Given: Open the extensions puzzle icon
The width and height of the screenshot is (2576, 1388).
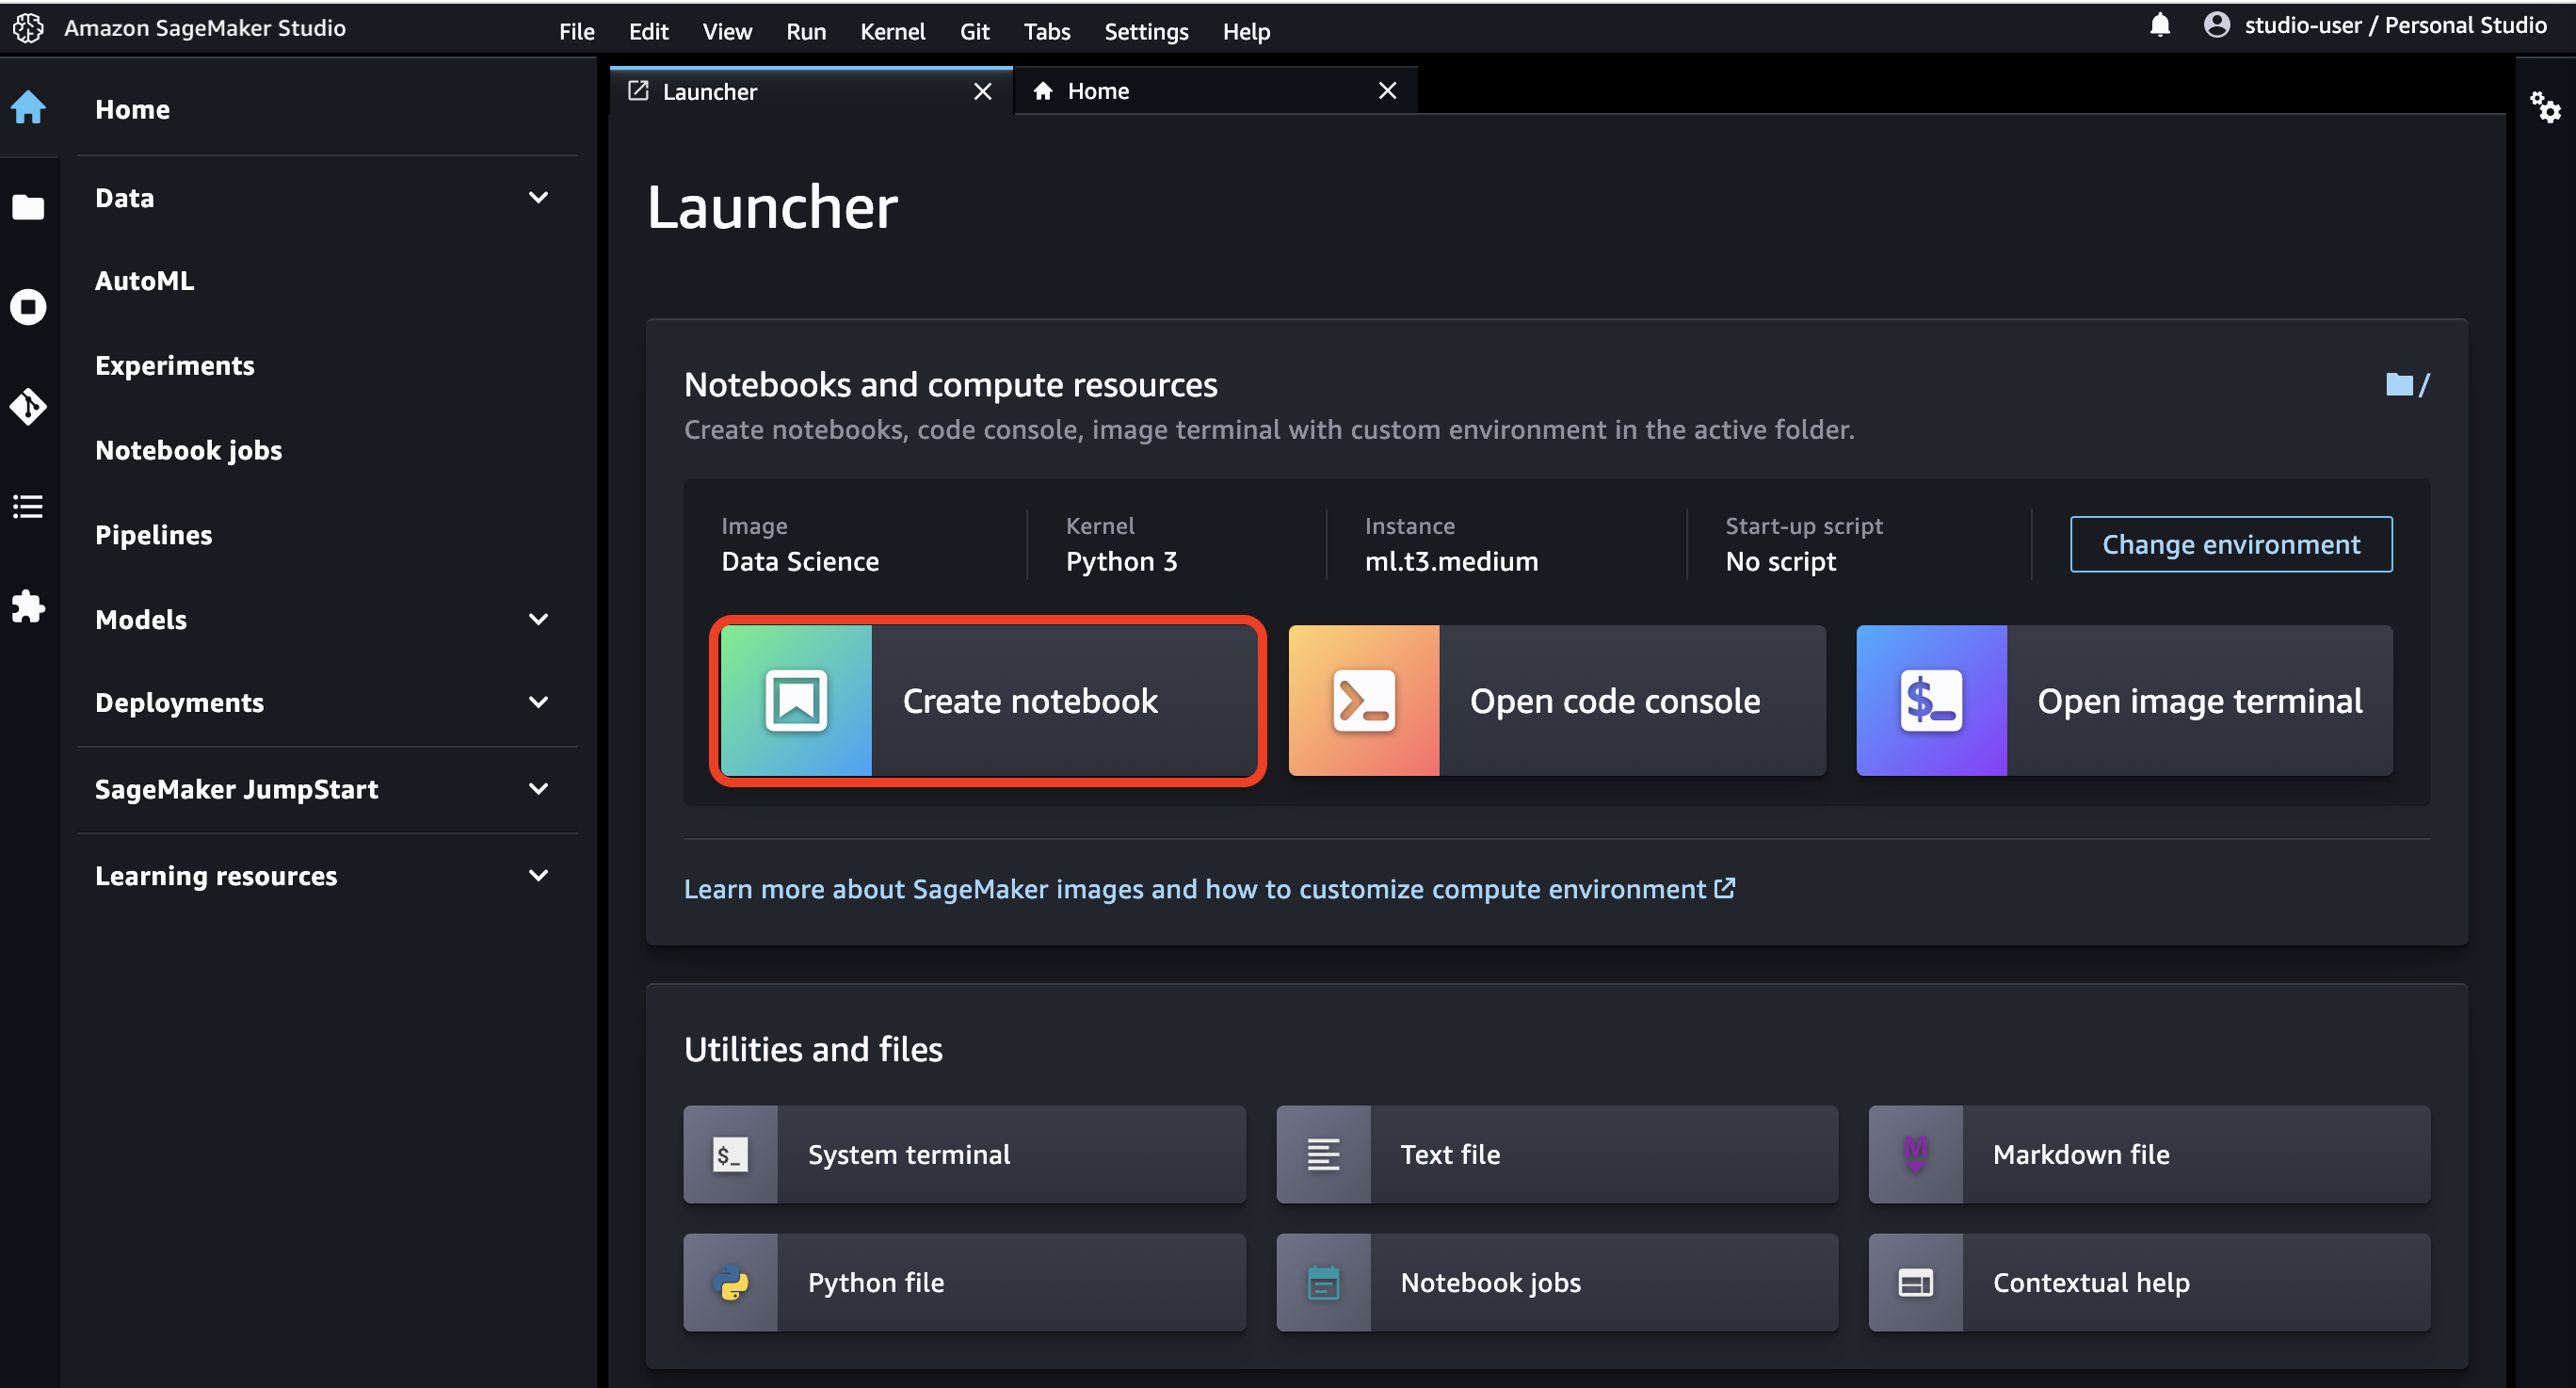Looking at the screenshot, I should tap(28, 606).
